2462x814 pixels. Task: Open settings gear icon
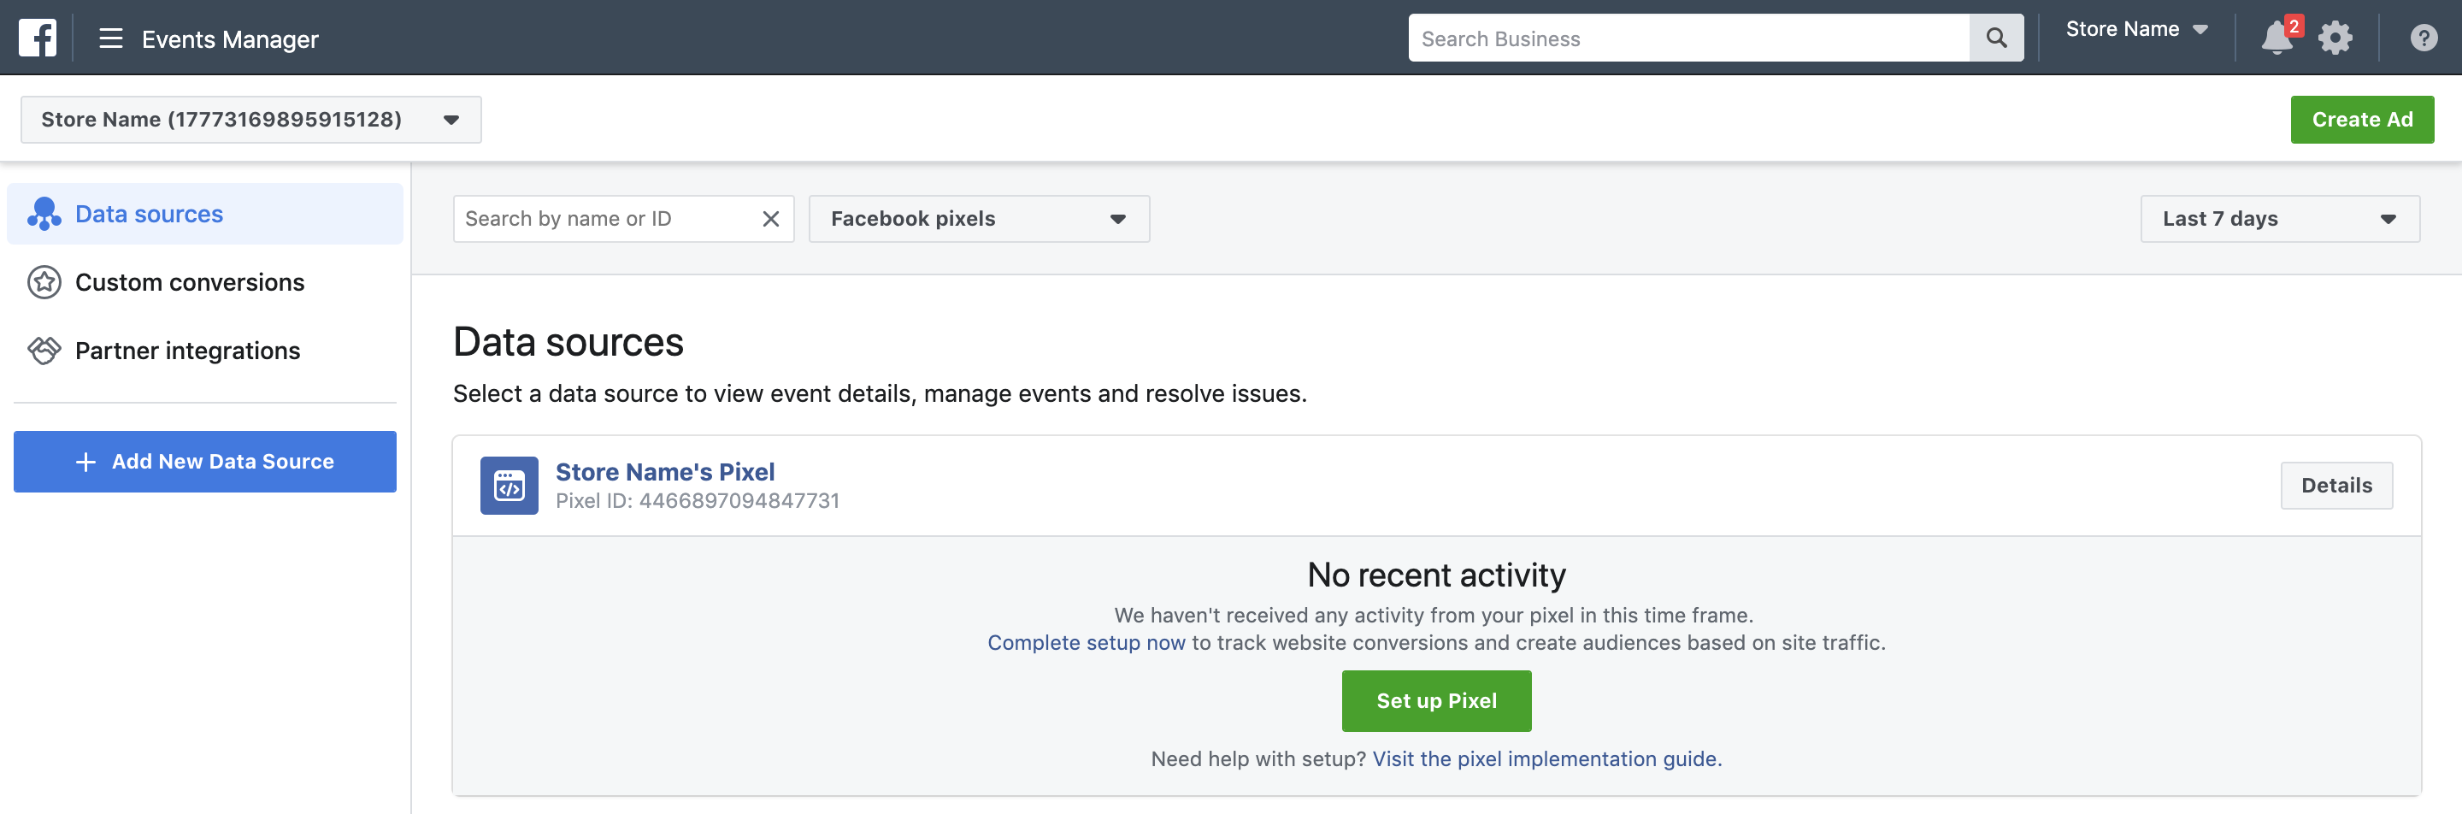pos(2335,38)
